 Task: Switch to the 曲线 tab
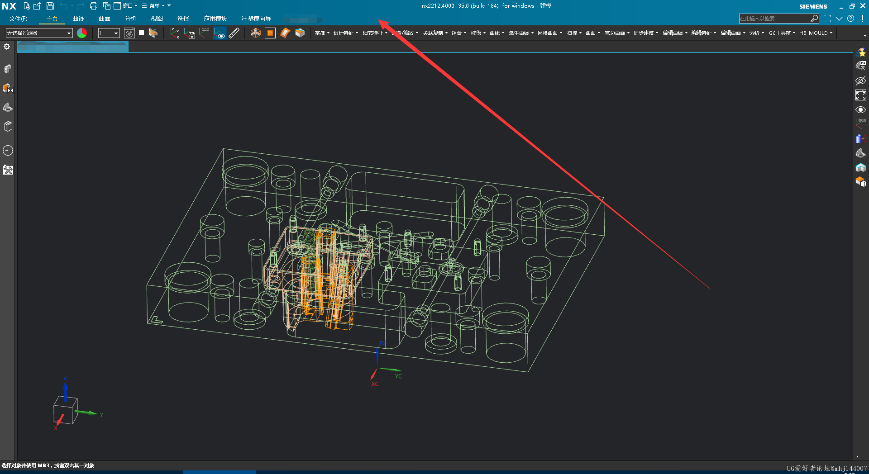tap(78, 19)
